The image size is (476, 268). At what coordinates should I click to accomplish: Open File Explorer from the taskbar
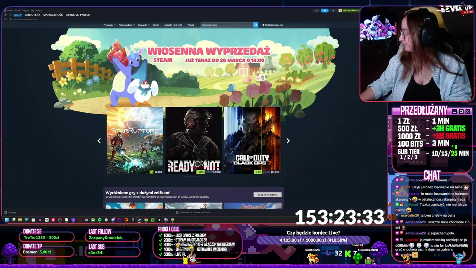pos(20,220)
